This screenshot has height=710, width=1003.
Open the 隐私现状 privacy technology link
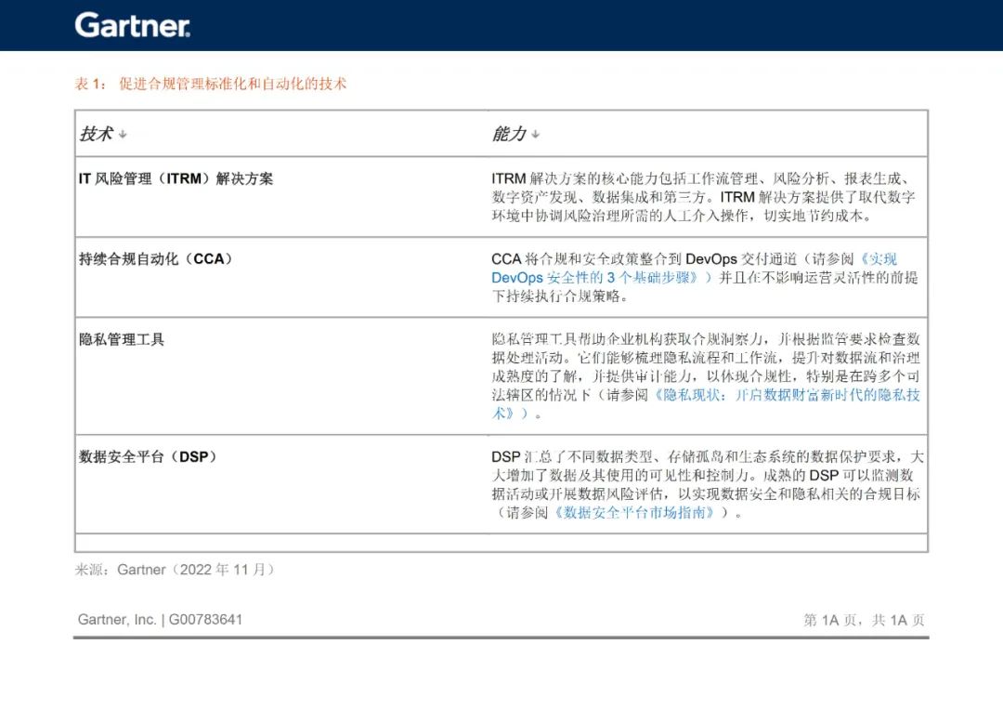coord(706,404)
